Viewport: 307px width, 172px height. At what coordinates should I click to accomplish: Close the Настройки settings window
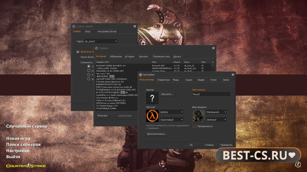[x=233, y=75]
